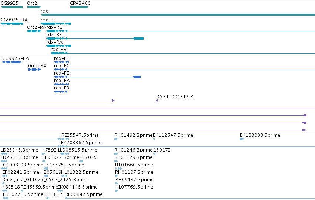Select the EK112547.5prime label

click(173, 135)
